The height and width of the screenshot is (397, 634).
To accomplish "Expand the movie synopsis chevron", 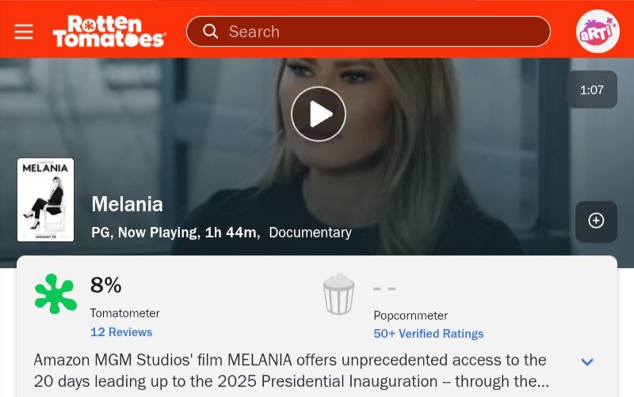I will [x=587, y=362].
